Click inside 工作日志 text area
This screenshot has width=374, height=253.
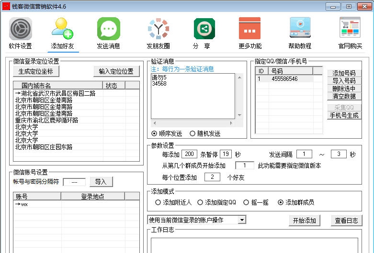(254, 245)
